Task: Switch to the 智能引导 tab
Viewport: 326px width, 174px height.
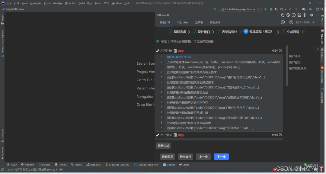Action: pos(165,22)
